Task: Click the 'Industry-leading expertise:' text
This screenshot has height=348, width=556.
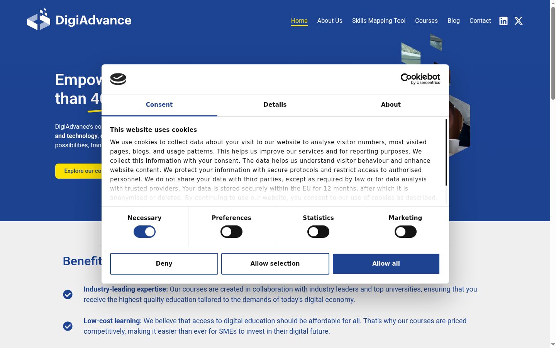Action: click(126, 289)
